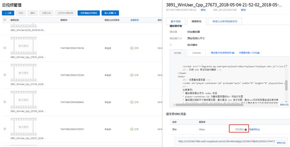Tick the checkbox for video ID 7447398155902686841
Viewport: 290px width, 147px height.
point(5,102)
